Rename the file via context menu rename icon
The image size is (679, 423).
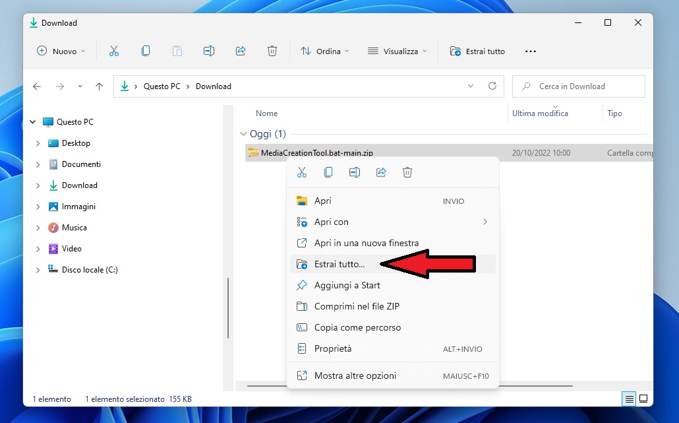pos(355,172)
